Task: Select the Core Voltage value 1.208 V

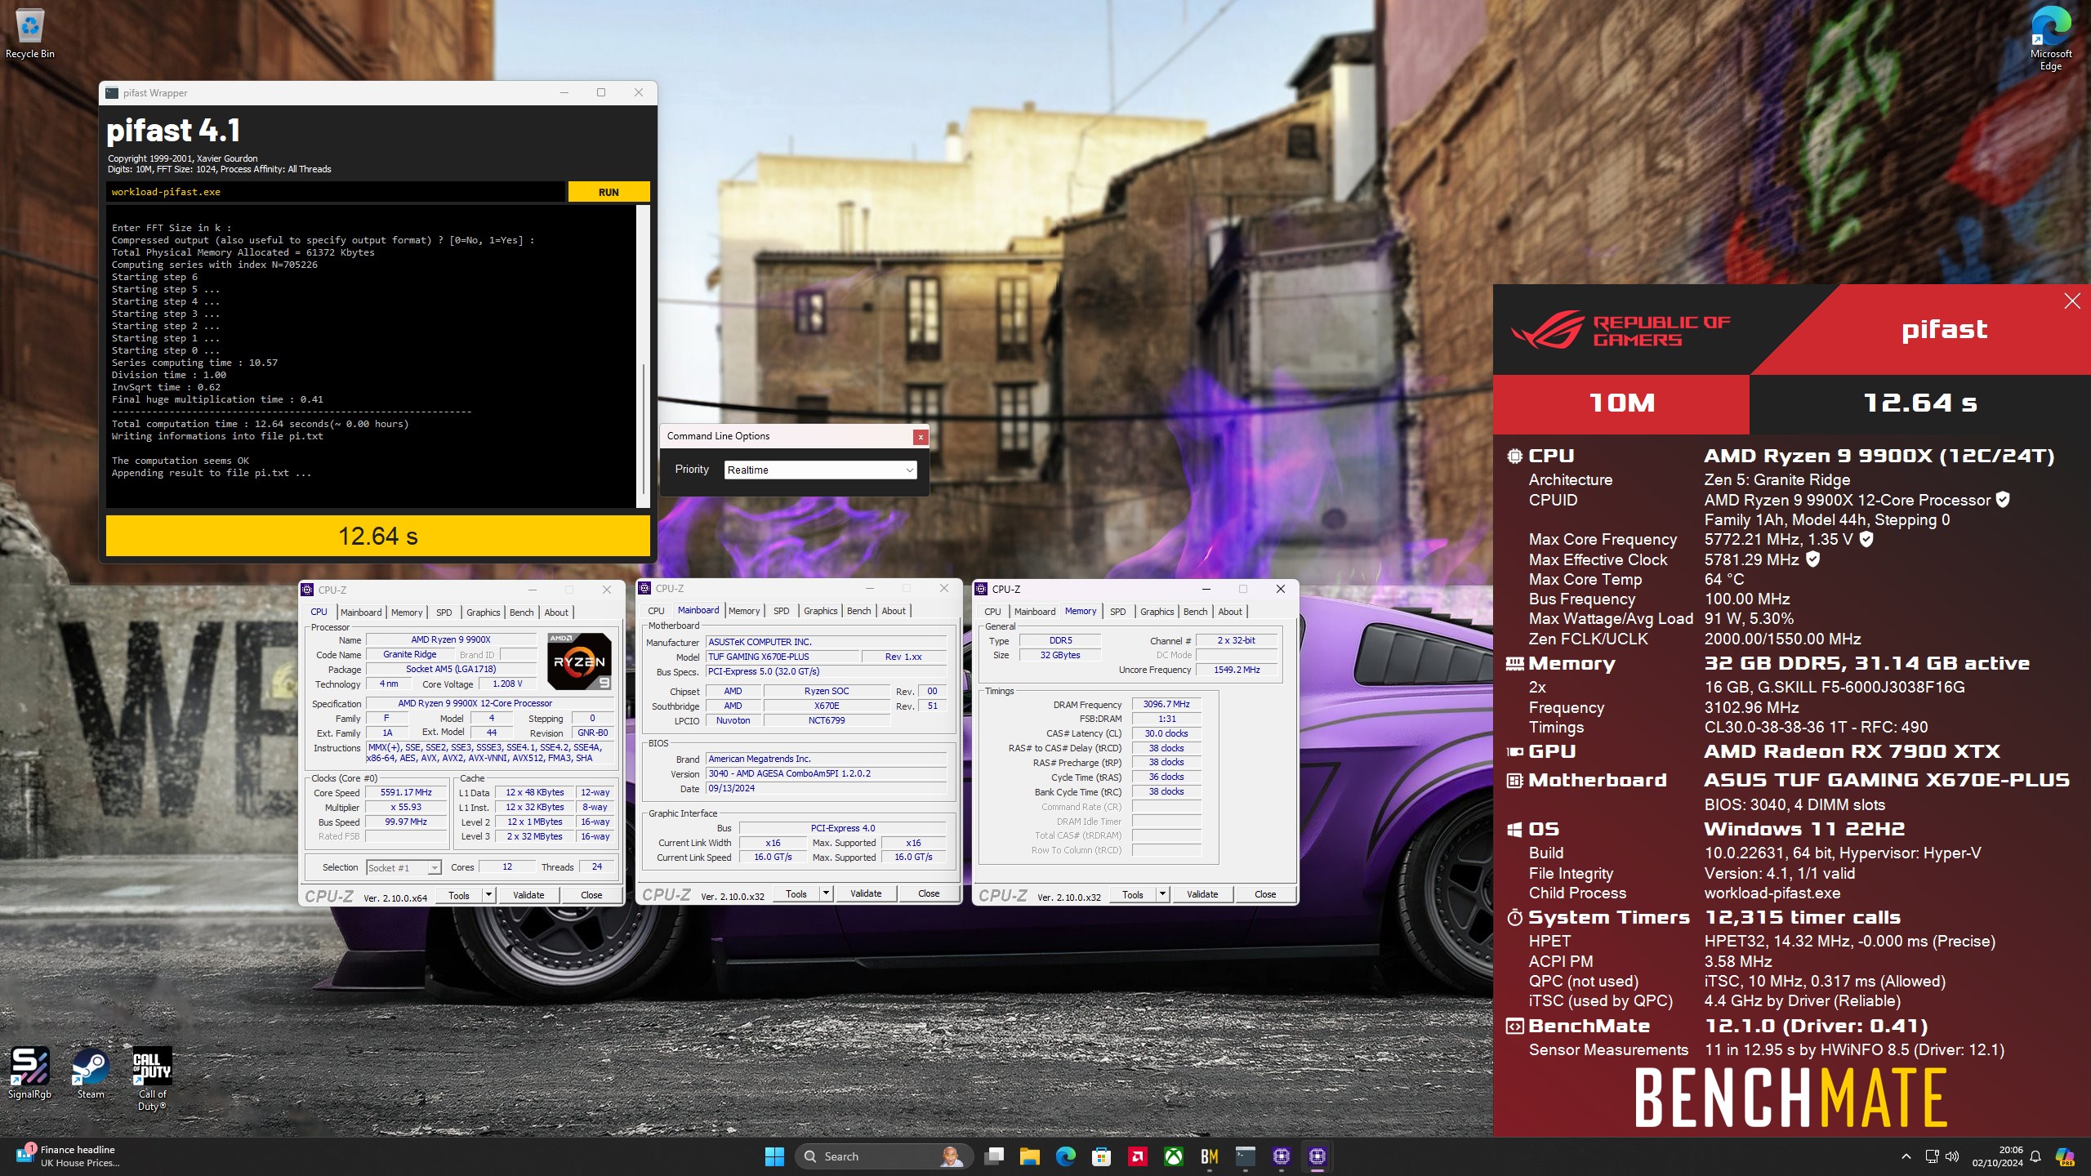Action: pos(507,684)
